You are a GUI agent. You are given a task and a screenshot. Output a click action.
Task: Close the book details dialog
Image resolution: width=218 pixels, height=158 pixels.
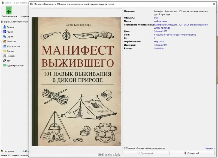point(214,4)
